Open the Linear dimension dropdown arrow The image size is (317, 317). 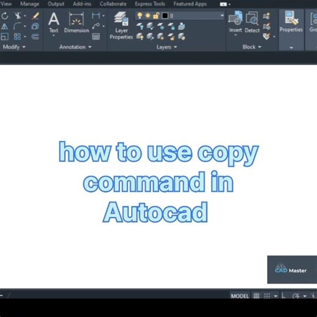pos(104,16)
